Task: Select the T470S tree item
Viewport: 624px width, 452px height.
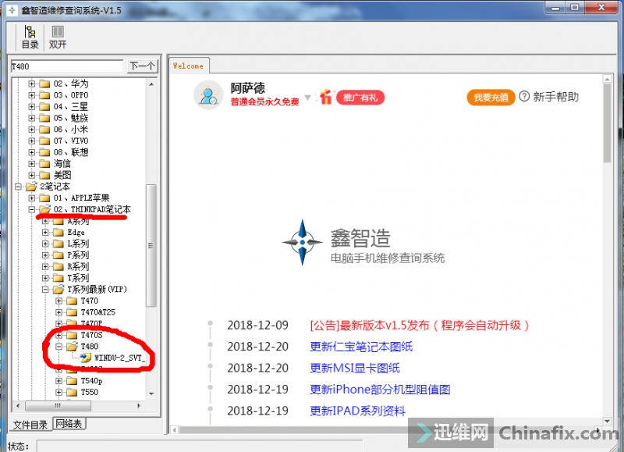Action: pyautogui.click(x=91, y=335)
